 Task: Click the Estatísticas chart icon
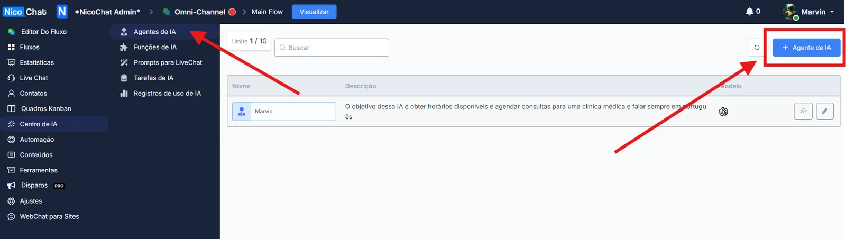(12, 62)
